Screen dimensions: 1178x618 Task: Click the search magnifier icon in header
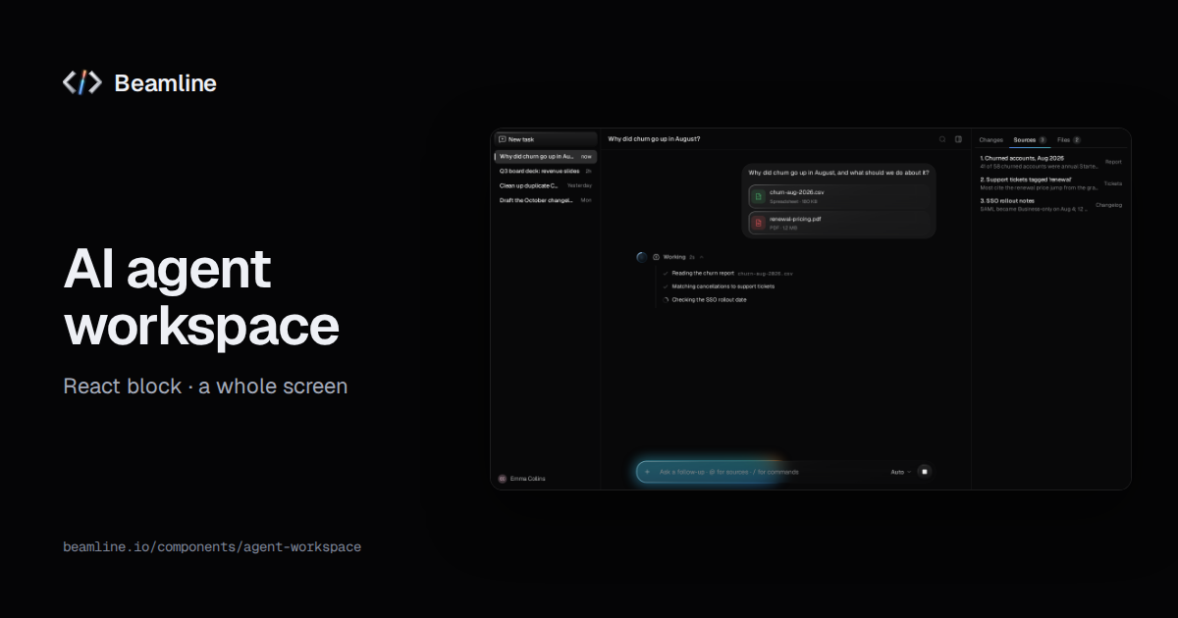(x=942, y=139)
